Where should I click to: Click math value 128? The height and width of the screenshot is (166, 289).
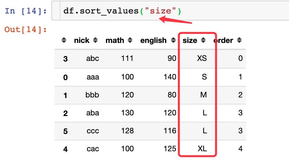click(127, 131)
